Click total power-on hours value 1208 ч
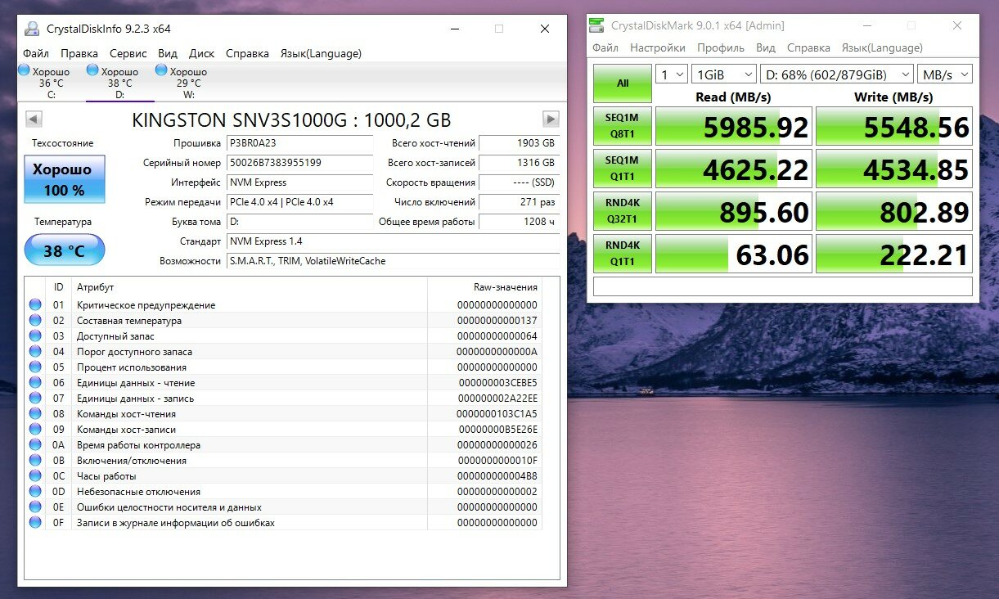The image size is (999, 599). click(x=520, y=222)
